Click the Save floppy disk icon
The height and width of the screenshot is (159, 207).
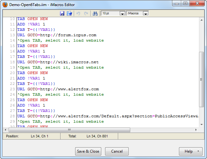pos(62,13)
